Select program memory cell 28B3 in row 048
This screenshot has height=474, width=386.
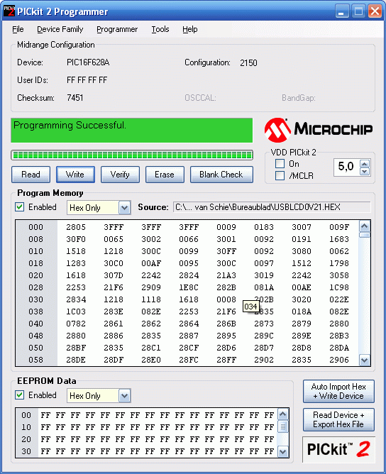point(339,336)
